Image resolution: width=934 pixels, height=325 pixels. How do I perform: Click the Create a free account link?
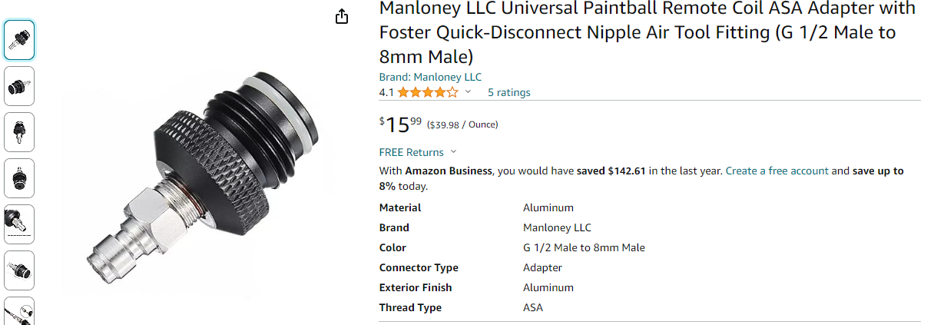[x=777, y=171]
